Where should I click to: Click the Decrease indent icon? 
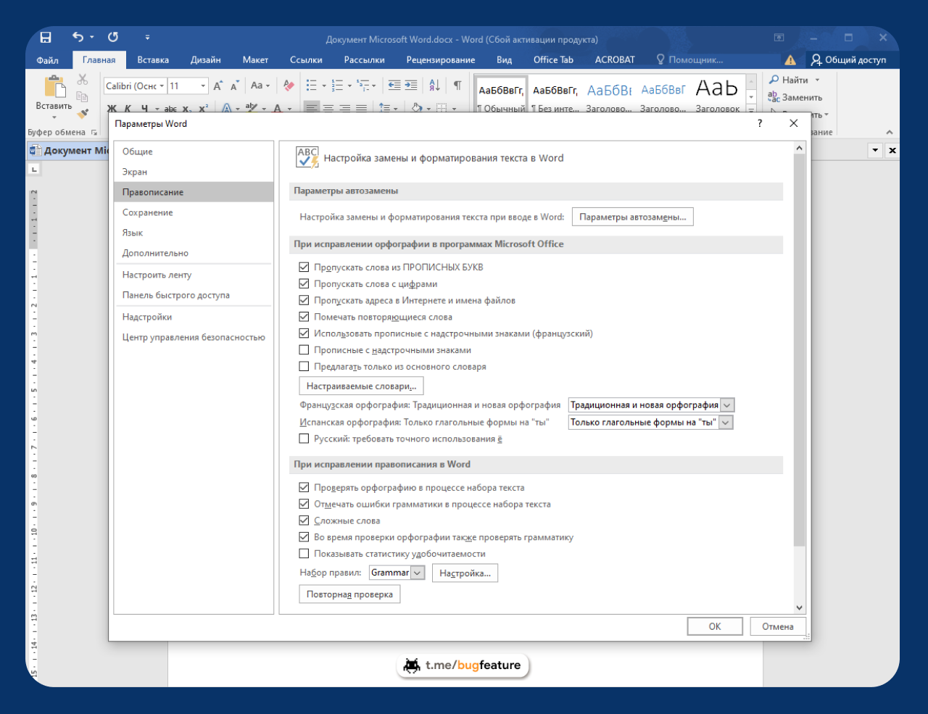[394, 86]
